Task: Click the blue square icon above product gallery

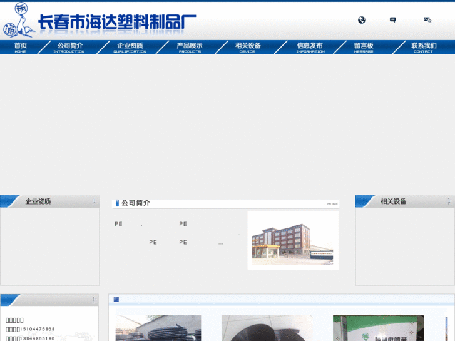Action: (116, 299)
